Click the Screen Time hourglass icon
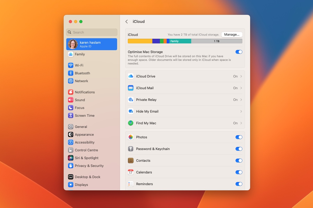 [71, 115]
